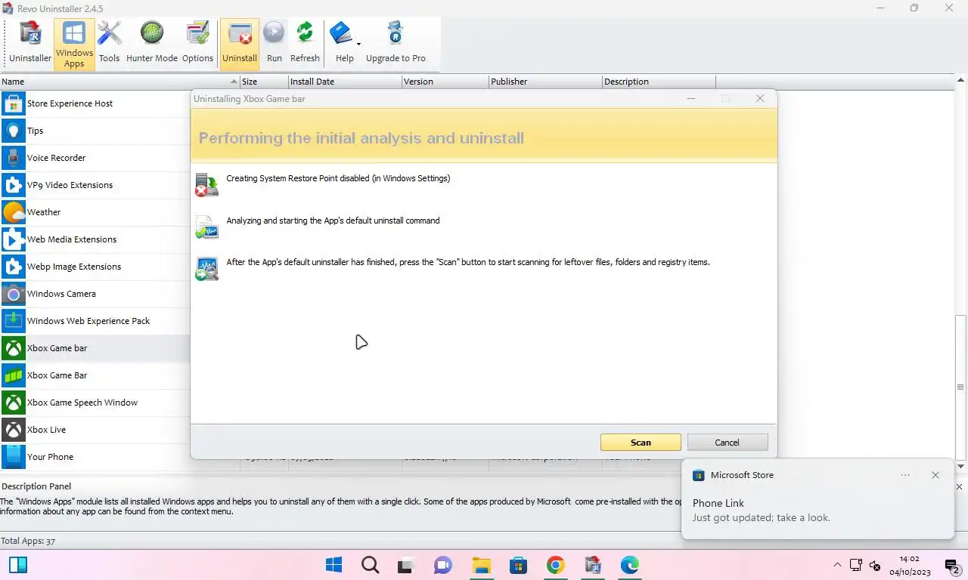Select Your Phone app icon
Image resolution: width=968 pixels, height=580 pixels.
tap(13, 457)
